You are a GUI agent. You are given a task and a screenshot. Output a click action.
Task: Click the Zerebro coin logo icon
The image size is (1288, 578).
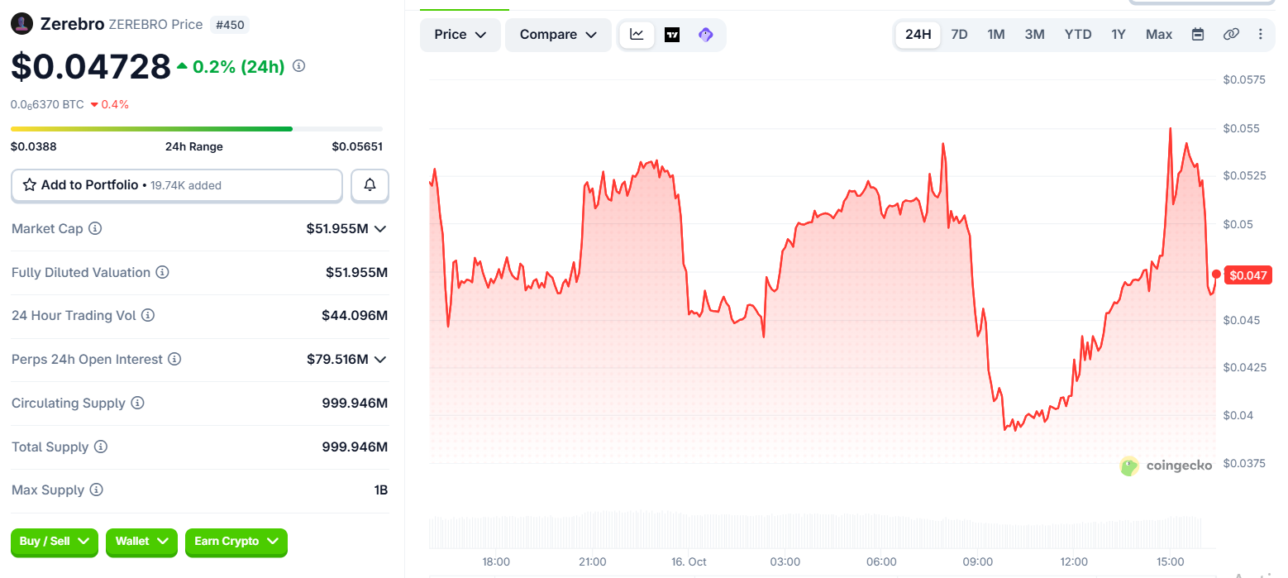[x=21, y=24]
